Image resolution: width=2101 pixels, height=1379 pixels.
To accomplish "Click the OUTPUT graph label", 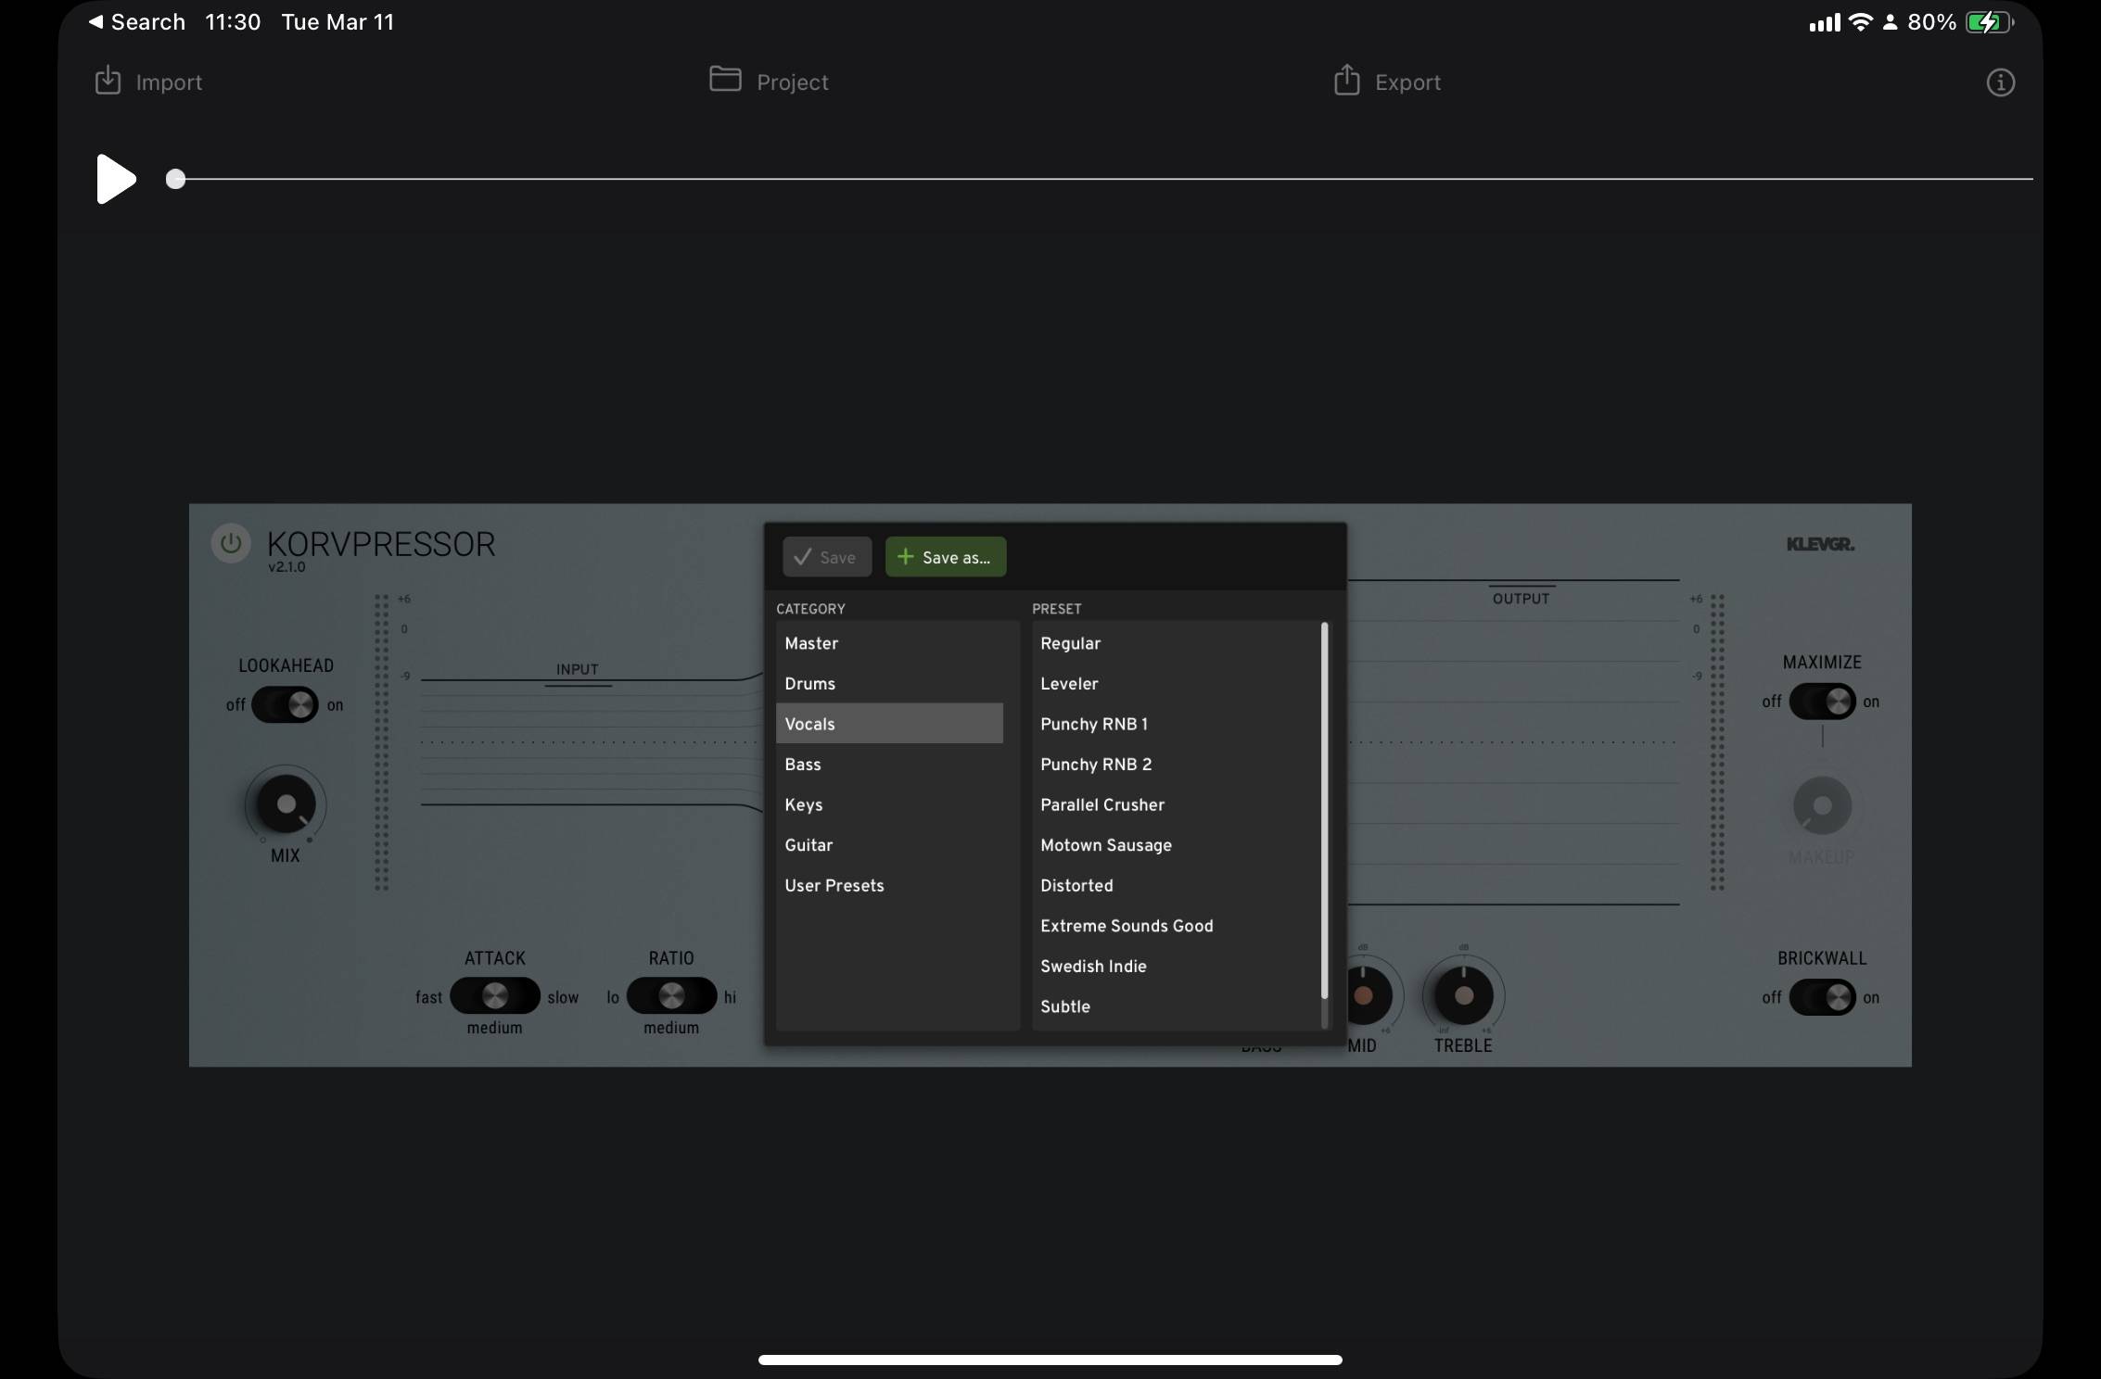I will click(1521, 599).
